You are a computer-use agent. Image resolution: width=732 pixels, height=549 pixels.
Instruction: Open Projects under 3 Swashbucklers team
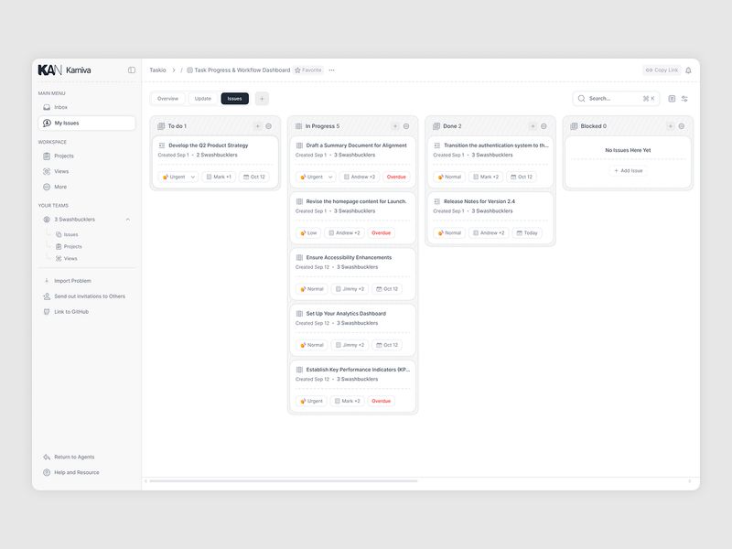pyautogui.click(x=69, y=246)
